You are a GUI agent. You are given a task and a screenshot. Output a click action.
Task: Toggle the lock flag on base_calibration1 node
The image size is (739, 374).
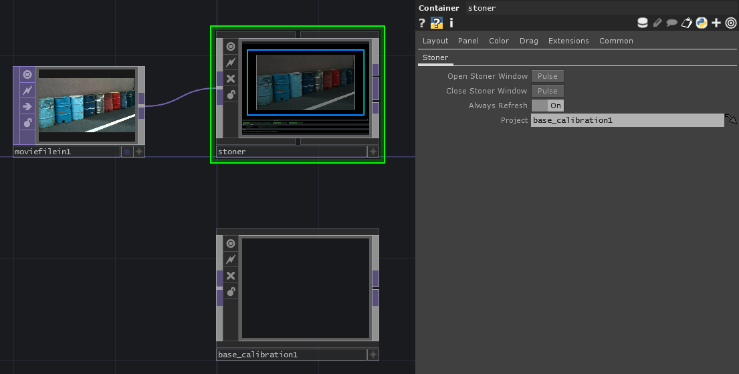tap(231, 292)
